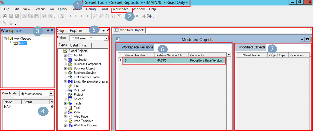The height and width of the screenshot is (131, 313).
Task: Expand the Workflow Process tree node
Action: pyautogui.click(x=65, y=126)
